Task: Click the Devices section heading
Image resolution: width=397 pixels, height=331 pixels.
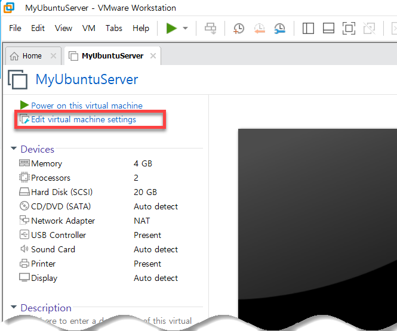Action: point(37,149)
